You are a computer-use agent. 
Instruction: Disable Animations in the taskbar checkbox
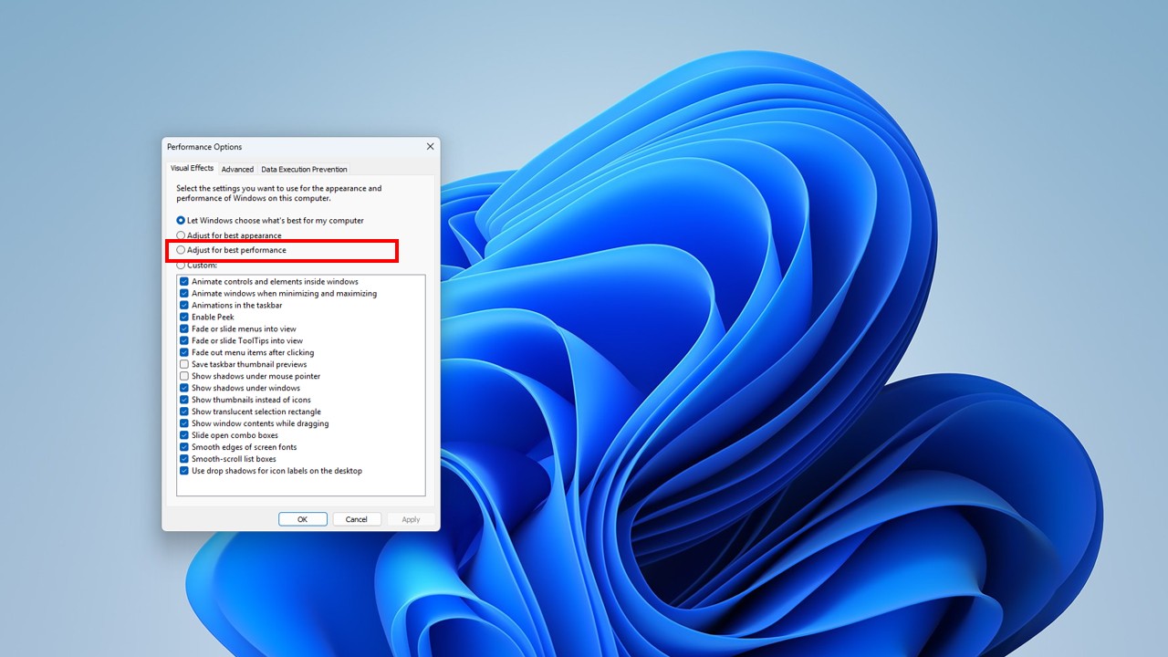[x=184, y=306]
